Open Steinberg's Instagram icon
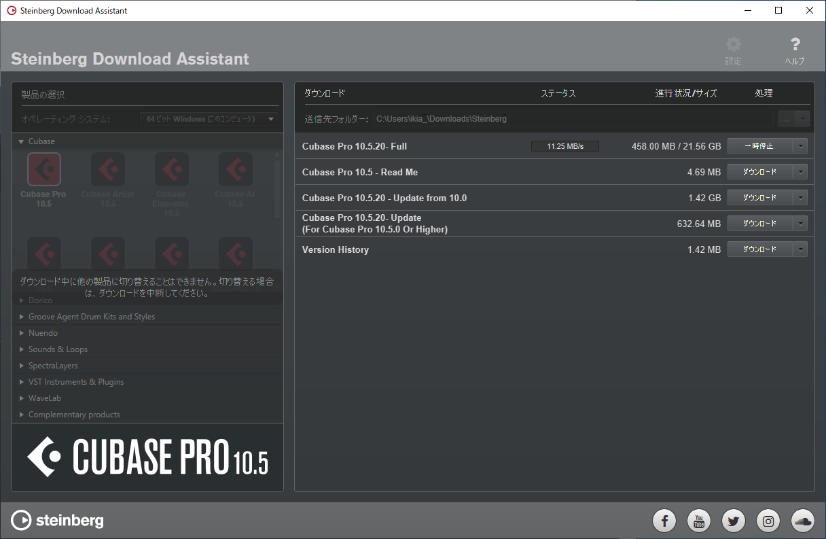826x539 pixels. coord(768,521)
